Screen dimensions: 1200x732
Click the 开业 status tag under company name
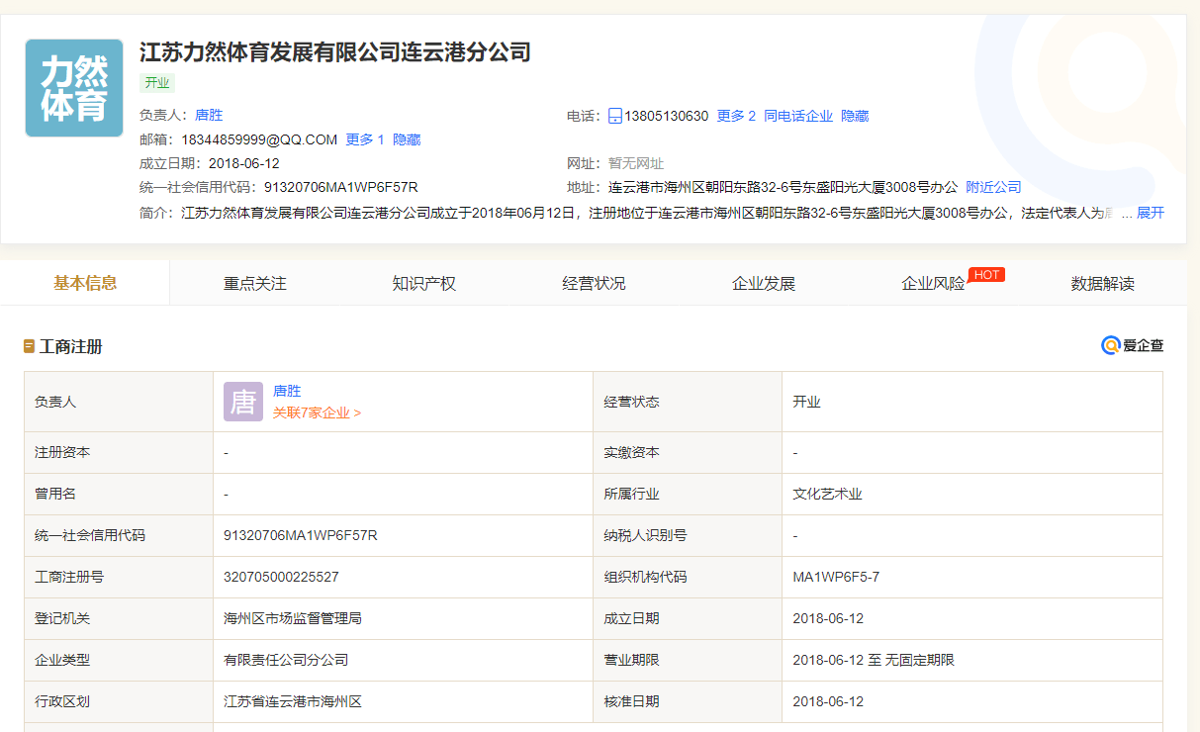(x=156, y=83)
